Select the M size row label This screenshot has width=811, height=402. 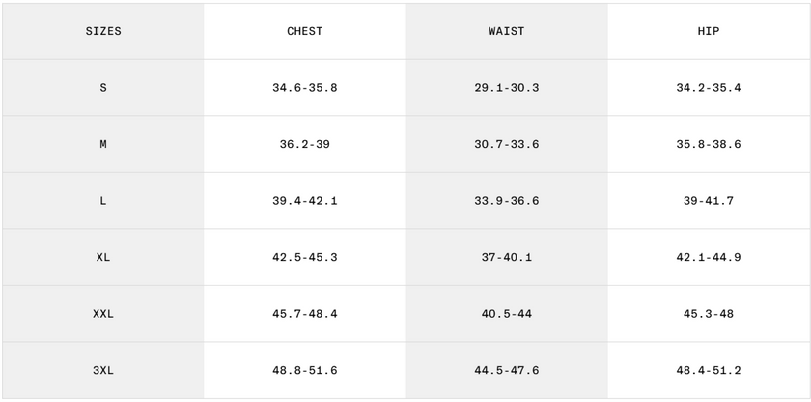(x=103, y=144)
